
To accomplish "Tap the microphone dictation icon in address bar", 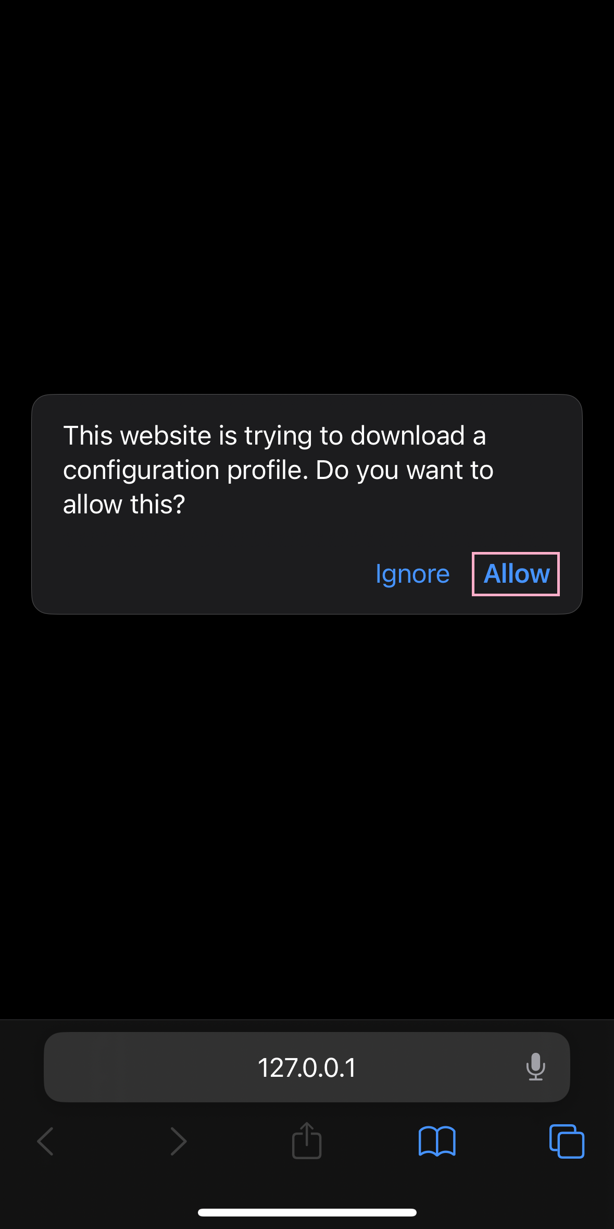I will 535,1066.
